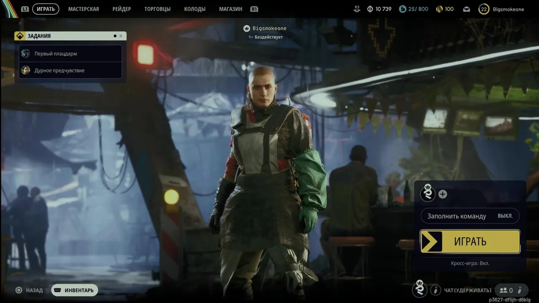
Task: Click the Дурное предчувствие quest giver portrait
Action: (x=26, y=70)
